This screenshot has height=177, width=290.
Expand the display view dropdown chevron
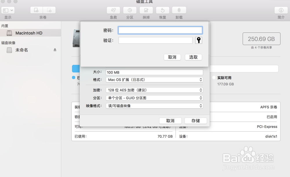point(12,10)
